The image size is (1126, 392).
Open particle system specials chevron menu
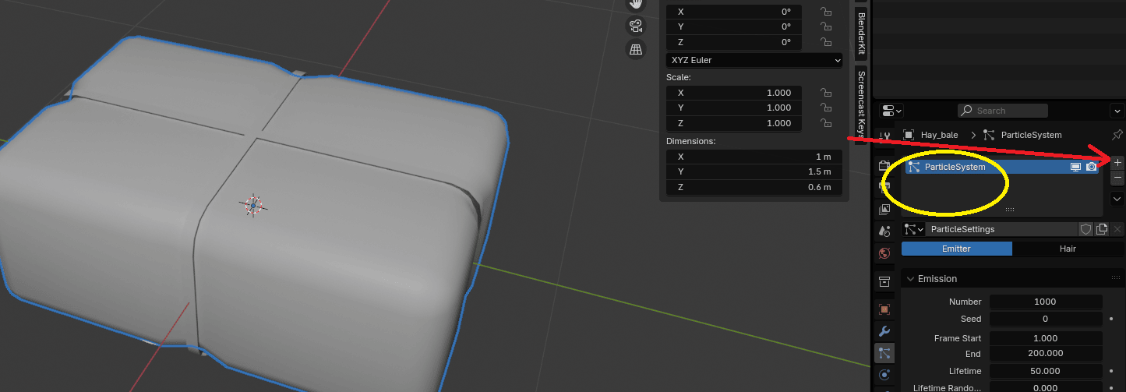tap(1117, 199)
